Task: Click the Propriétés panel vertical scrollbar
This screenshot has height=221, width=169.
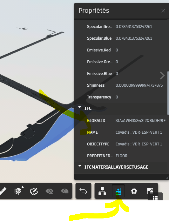Action: click(x=168, y=93)
